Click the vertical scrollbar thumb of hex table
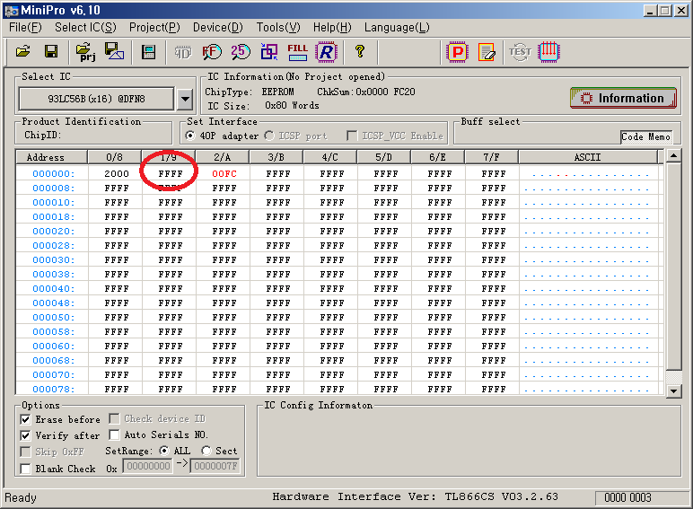Viewport: 693px width, 509px height. pos(673,266)
